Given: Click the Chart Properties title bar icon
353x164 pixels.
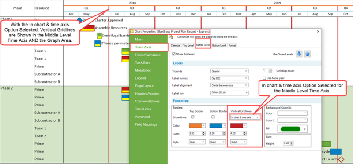Looking at the screenshot, I should (x=132, y=31).
